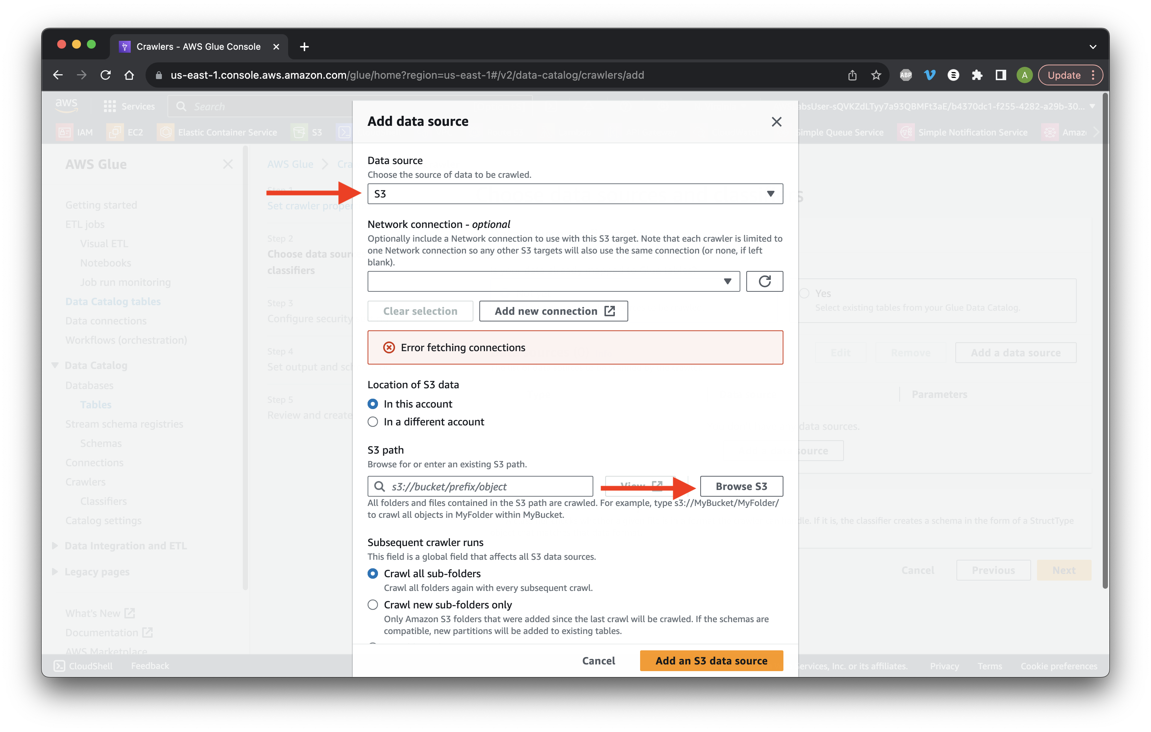Open a new browser tab
The image size is (1151, 732).
click(304, 46)
